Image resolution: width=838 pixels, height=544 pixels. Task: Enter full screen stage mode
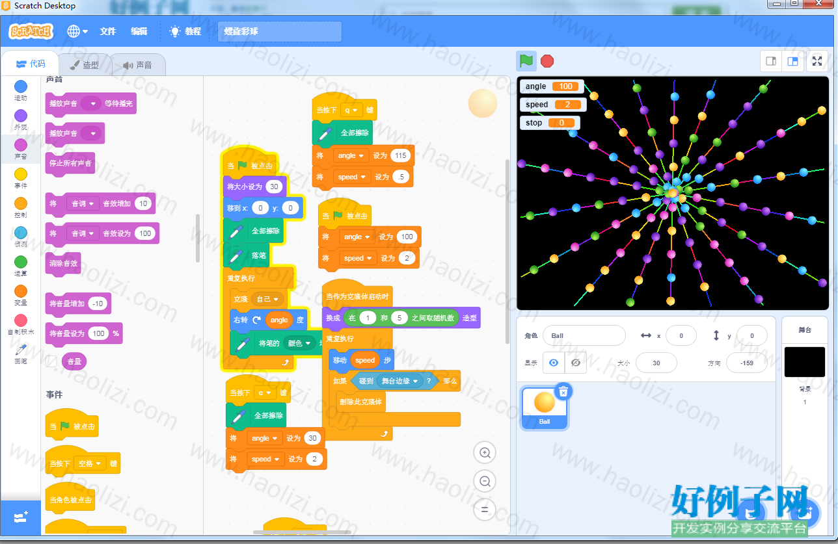click(817, 61)
